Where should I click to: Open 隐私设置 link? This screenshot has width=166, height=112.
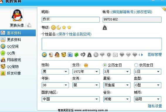(155, 106)
